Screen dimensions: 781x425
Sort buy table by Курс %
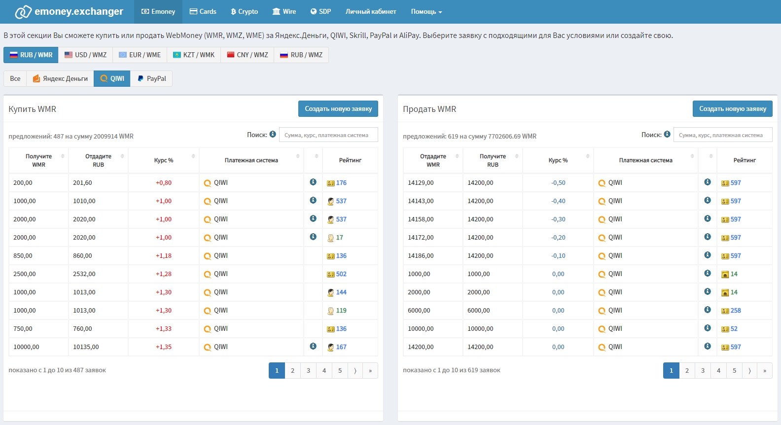pyautogui.click(x=164, y=160)
